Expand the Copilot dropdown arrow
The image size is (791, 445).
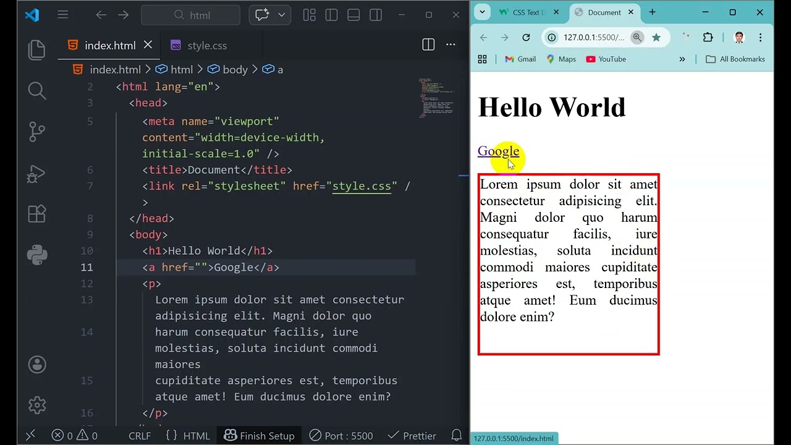282,15
